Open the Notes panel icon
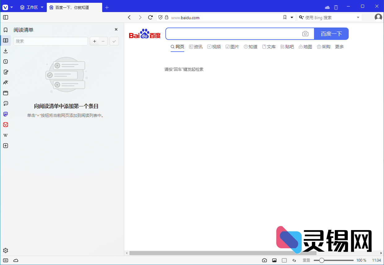The width and height of the screenshot is (384, 265). pyautogui.click(x=6, y=72)
